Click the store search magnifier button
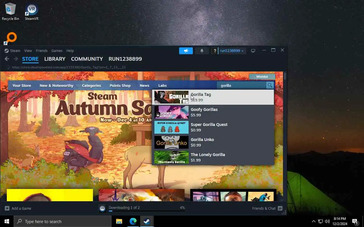 point(270,85)
